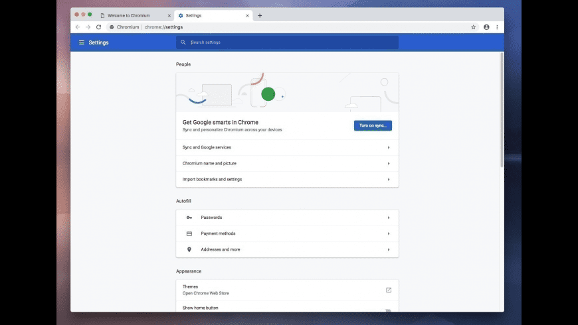This screenshot has width=578, height=325.
Task: Click the Show home button label
Action: [x=200, y=308]
